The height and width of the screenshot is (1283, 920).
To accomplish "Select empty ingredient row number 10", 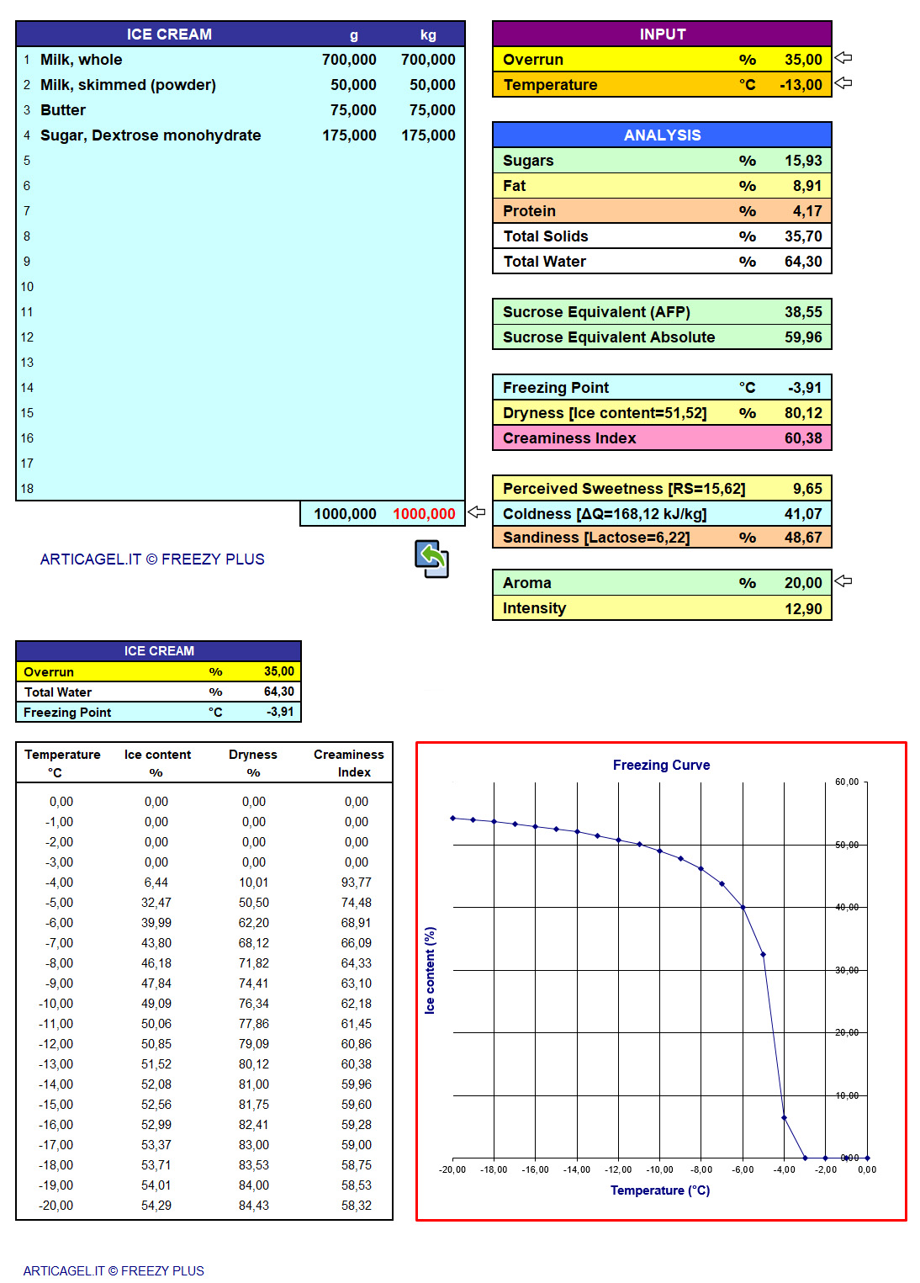I will 241,287.
